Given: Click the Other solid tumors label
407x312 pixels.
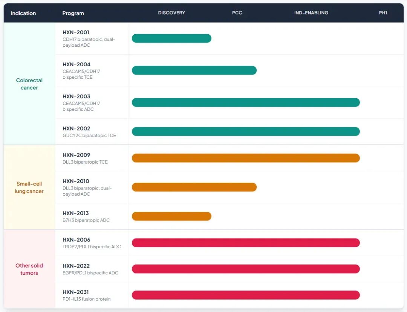Looking at the screenshot, I should tap(29, 269).
